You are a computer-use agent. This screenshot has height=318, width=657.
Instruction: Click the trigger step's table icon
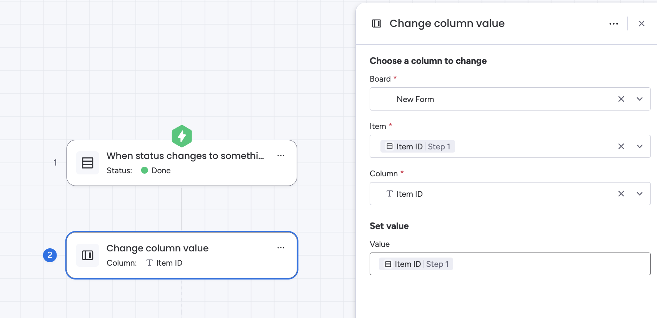(x=88, y=163)
